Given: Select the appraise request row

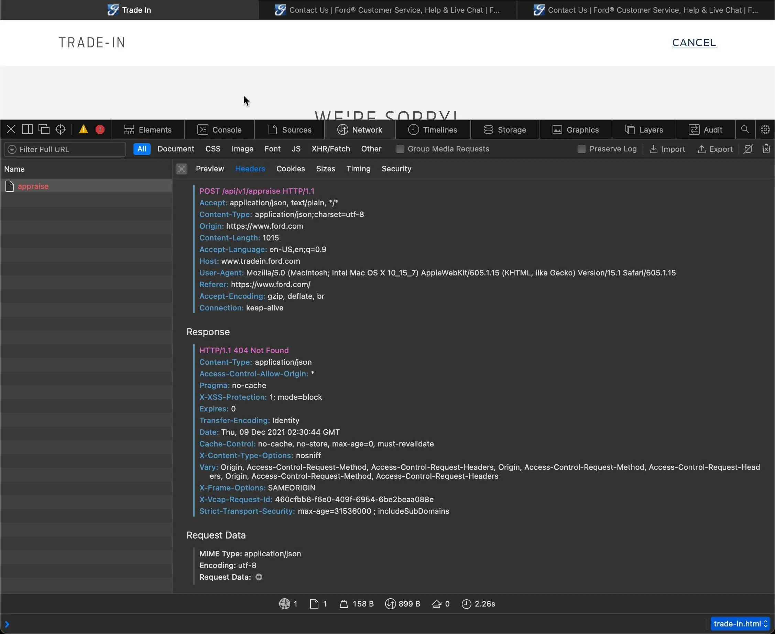Looking at the screenshot, I should tap(86, 186).
